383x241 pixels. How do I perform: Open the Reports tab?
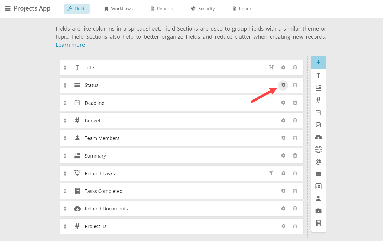[162, 9]
